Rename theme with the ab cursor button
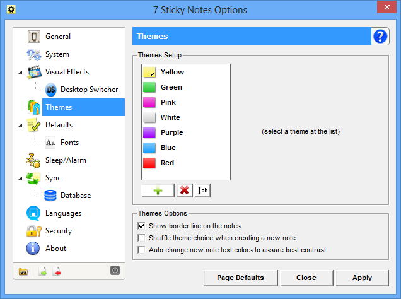 202,191
